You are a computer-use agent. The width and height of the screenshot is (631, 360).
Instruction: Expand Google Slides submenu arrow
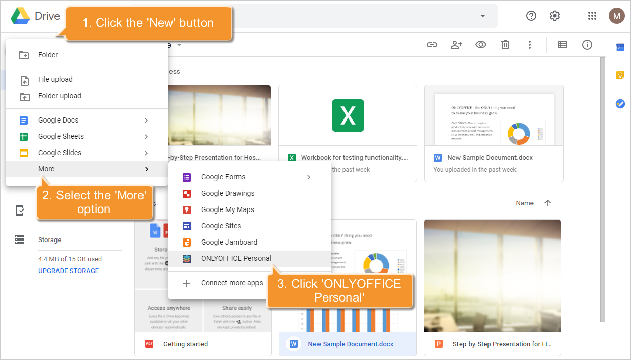(x=146, y=153)
